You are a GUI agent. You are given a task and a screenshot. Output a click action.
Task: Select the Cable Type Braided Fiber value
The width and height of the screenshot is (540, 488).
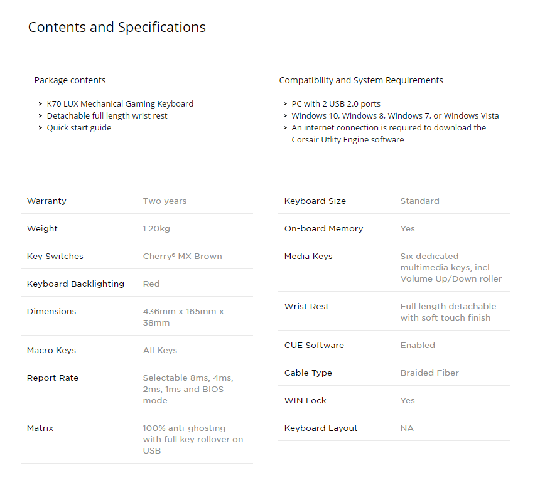(429, 373)
